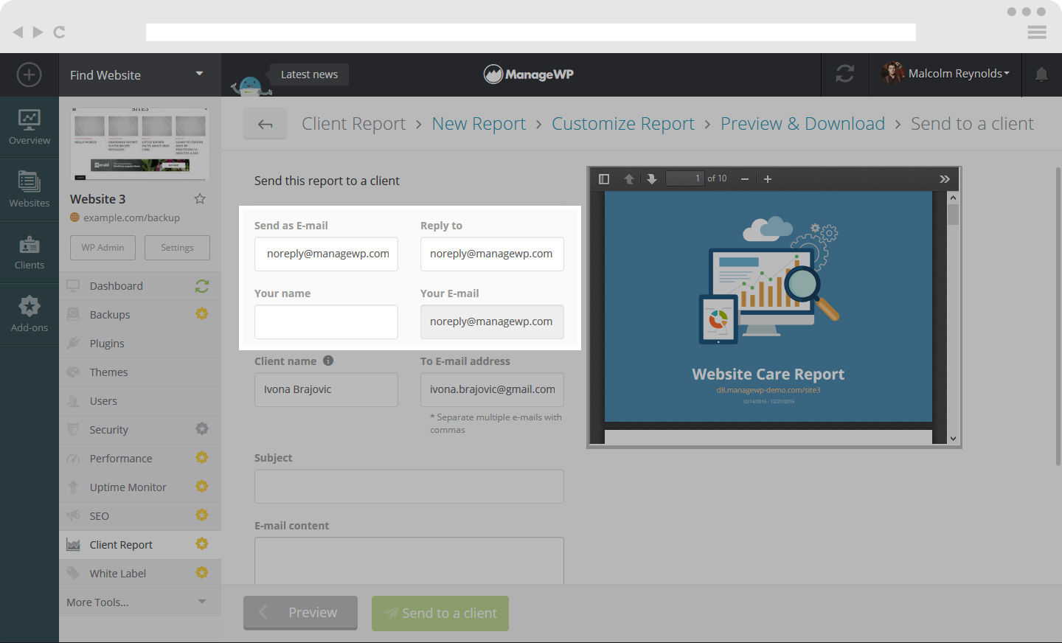Click the ManageWP logo

pyautogui.click(x=529, y=74)
